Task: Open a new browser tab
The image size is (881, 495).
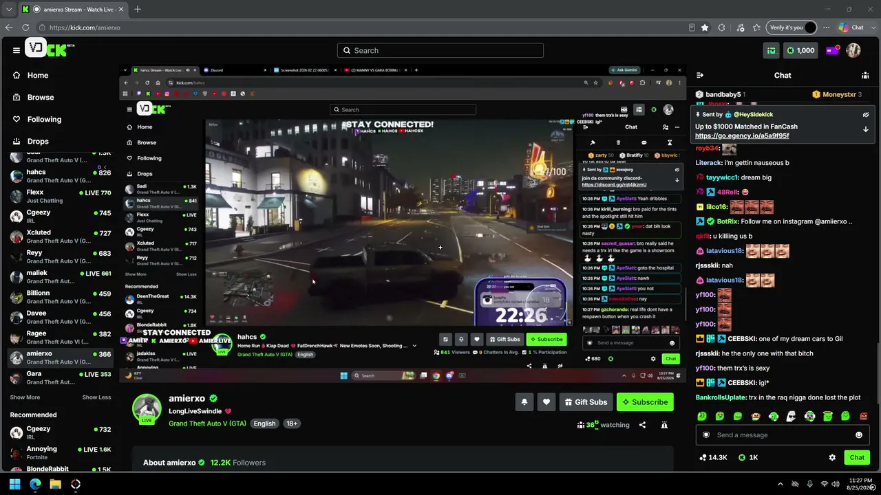Action: [x=138, y=9]
